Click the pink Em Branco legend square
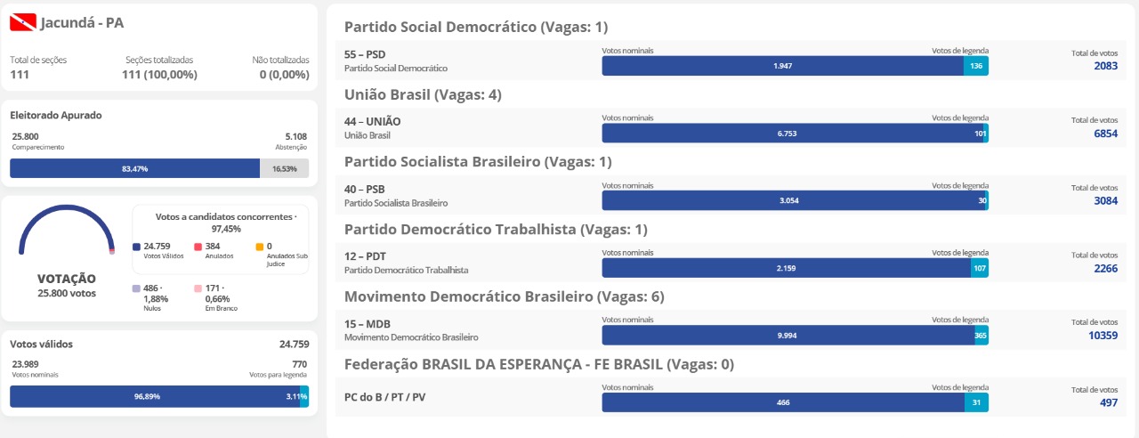Screen dimensions: 1139x438 [x=198, y=288]
